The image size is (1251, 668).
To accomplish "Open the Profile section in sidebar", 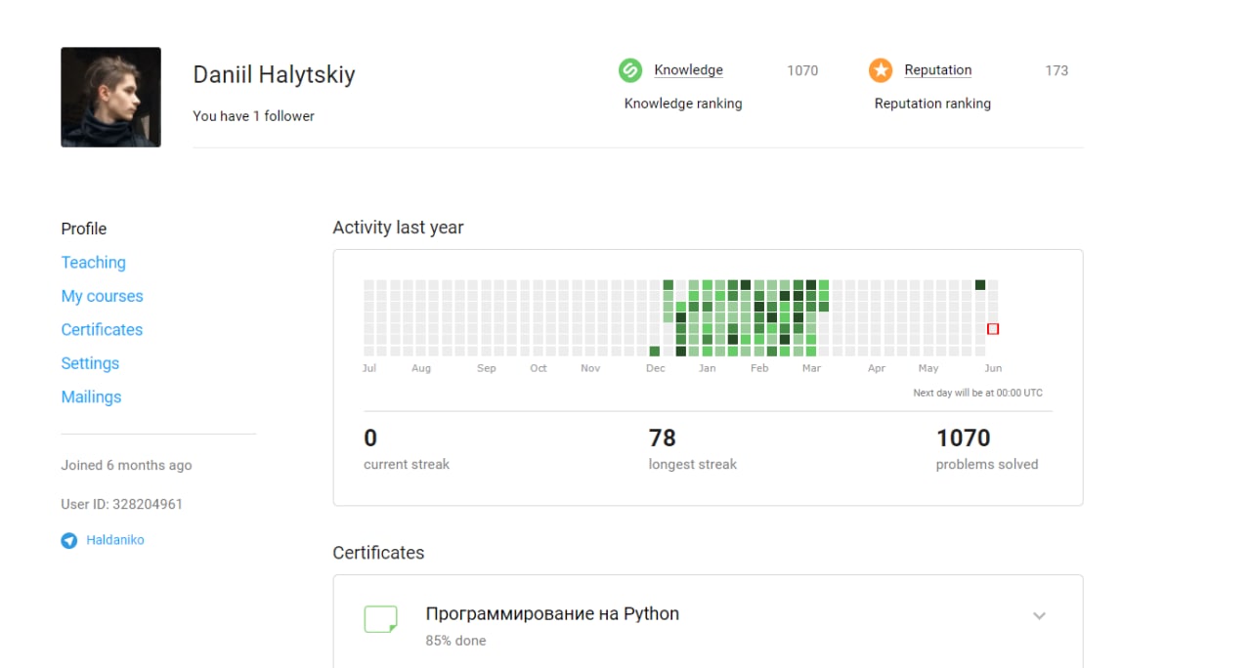I will [x=84, y=229].
